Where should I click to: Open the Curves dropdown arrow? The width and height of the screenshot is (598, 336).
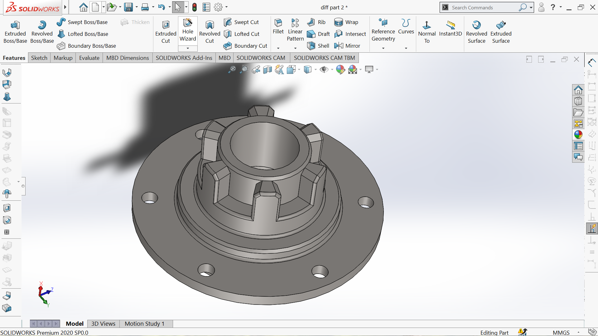[406, 48]
